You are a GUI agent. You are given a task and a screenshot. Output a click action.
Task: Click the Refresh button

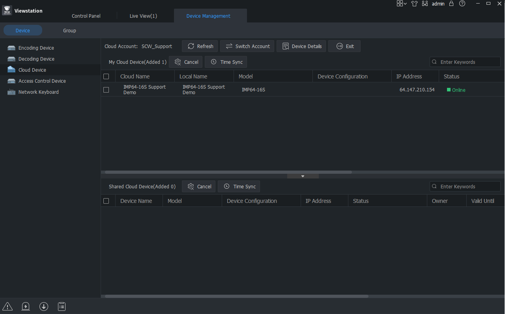pos(200,46)
